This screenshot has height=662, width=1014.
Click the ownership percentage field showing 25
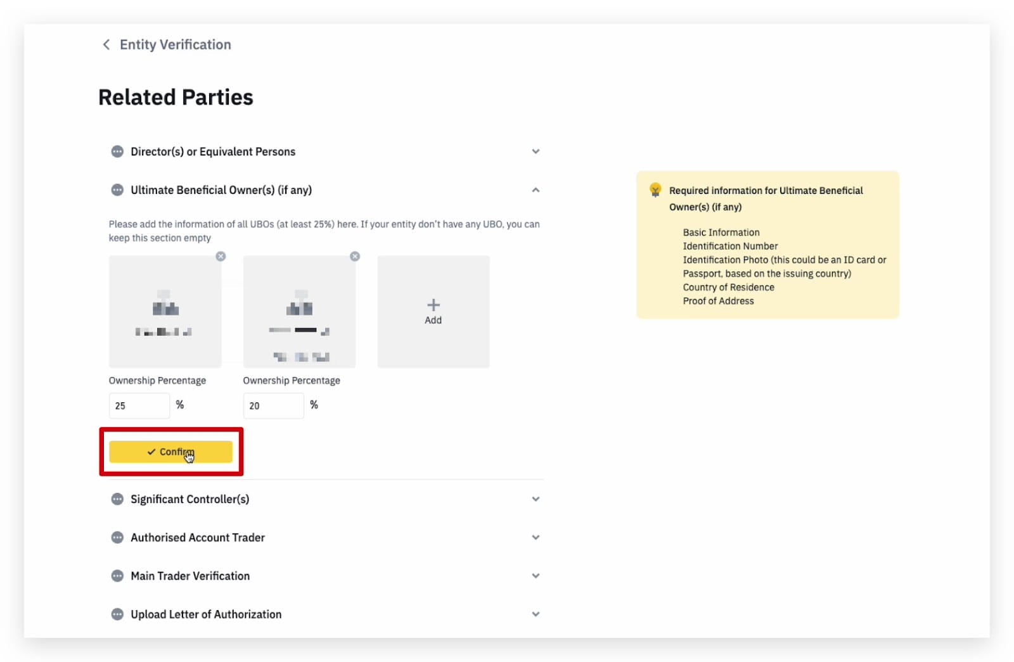(x=139, y=406)
